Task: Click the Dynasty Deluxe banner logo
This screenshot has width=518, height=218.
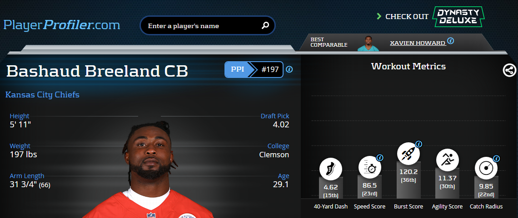Action: point(458,16)
